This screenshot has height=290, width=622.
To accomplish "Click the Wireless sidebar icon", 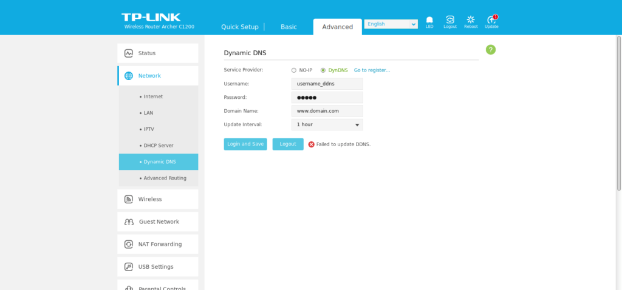I will (x=129, y=199).
